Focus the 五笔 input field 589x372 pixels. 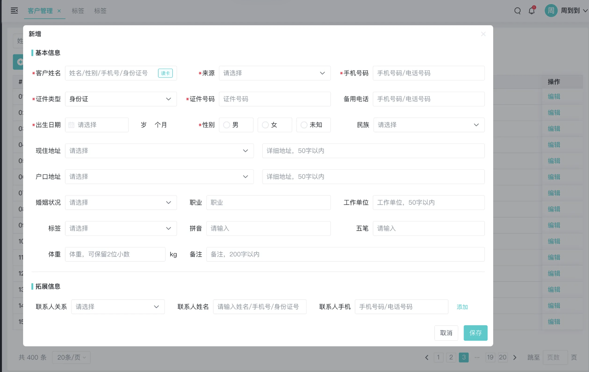click(x=429, y=228)
